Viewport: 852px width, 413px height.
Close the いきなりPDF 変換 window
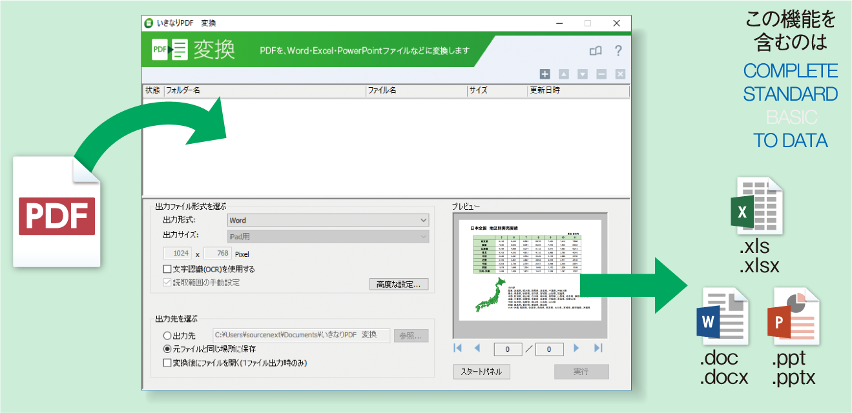(x=617, y=23)
